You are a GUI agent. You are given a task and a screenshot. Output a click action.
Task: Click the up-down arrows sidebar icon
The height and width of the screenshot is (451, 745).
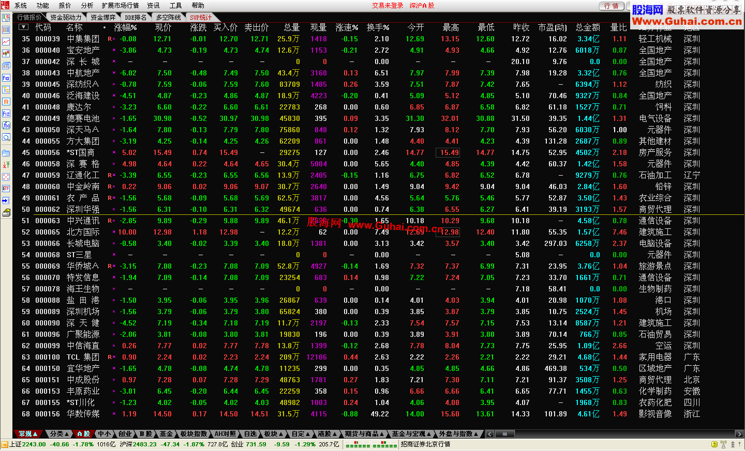(x=6, y=165)
